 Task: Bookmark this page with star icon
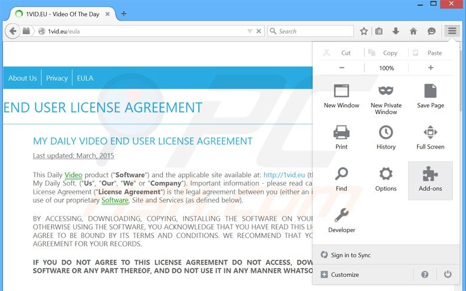click(364, 31)
